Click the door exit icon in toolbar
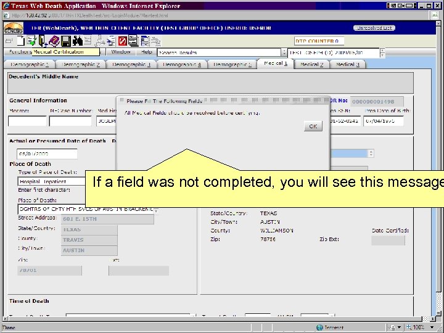Image resolution: width=444 pixels, height=333 pixels. 43,41
